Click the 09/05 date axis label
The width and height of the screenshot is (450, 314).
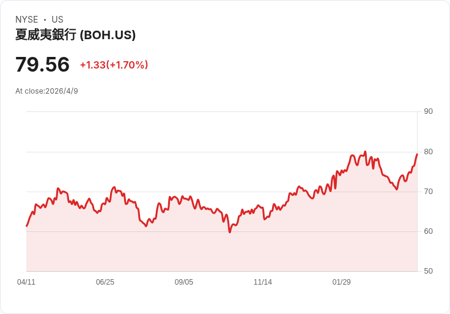pos(184,282)
